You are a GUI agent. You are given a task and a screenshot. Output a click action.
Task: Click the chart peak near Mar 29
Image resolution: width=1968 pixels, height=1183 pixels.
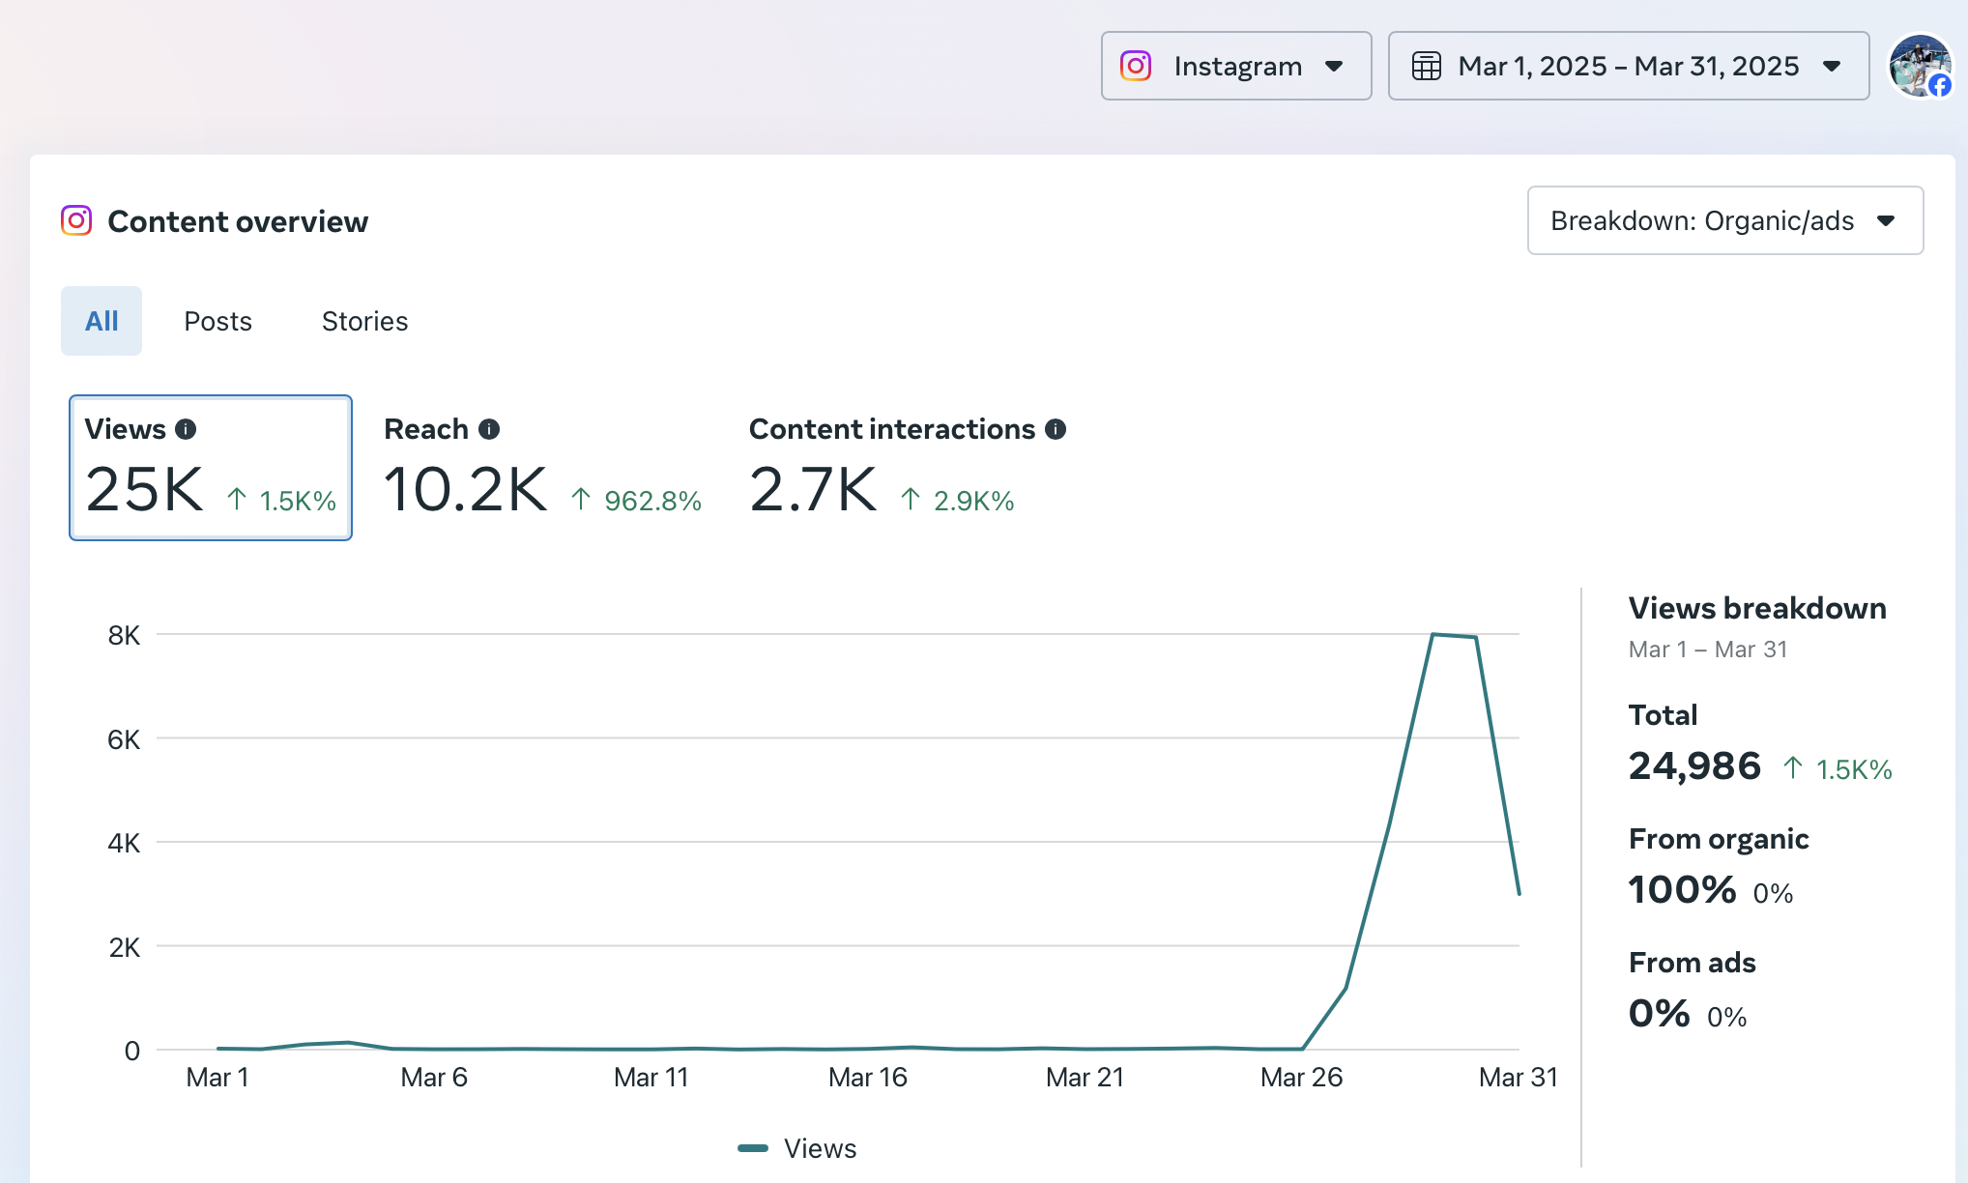[x=1433, y=634]
